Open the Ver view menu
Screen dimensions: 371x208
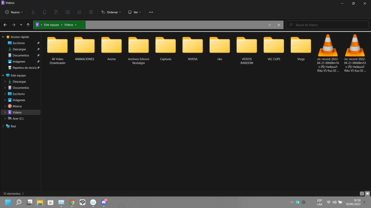(135, 12)
